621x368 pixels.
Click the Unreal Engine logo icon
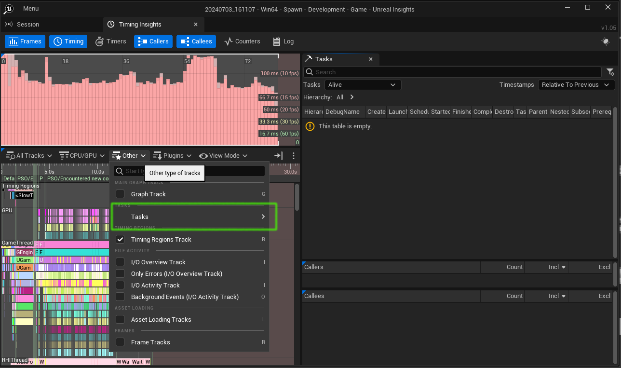(9, 8)
